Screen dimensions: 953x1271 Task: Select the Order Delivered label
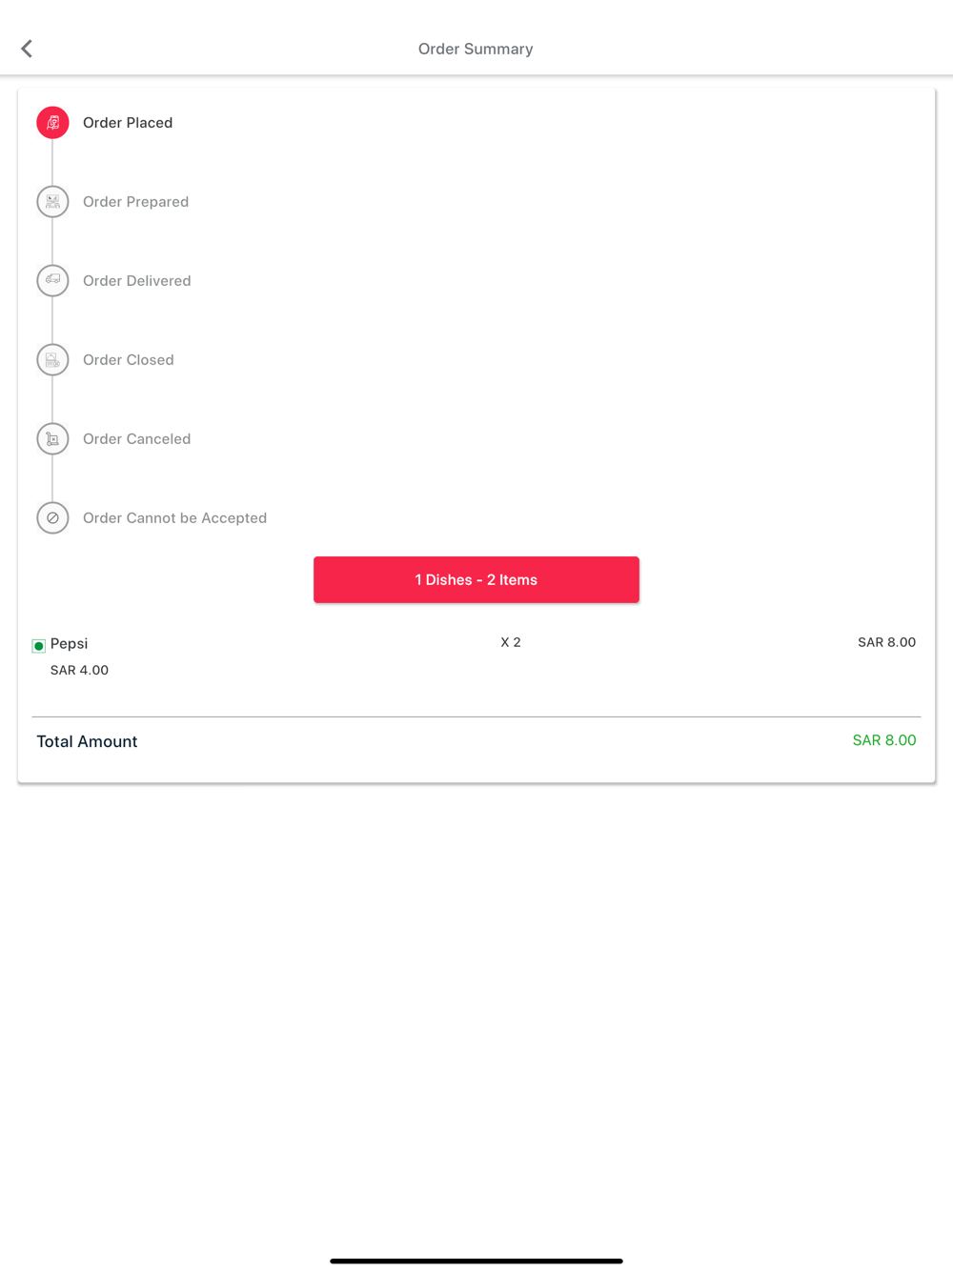pyautogui.click(x=136, y=281)
